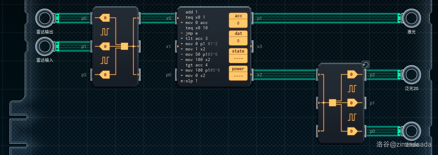Click the 'e:slp 1' code line
438x155 pixels.
click(x=190, y=81)
